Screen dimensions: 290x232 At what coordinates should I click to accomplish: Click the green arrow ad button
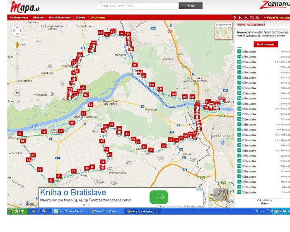(x=159, y=197)
